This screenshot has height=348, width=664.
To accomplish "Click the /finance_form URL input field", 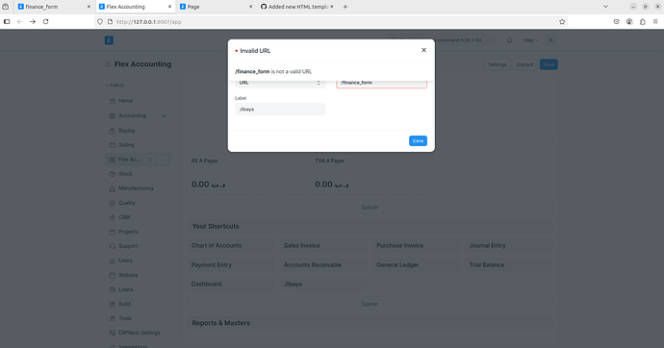I will (381, 84).
